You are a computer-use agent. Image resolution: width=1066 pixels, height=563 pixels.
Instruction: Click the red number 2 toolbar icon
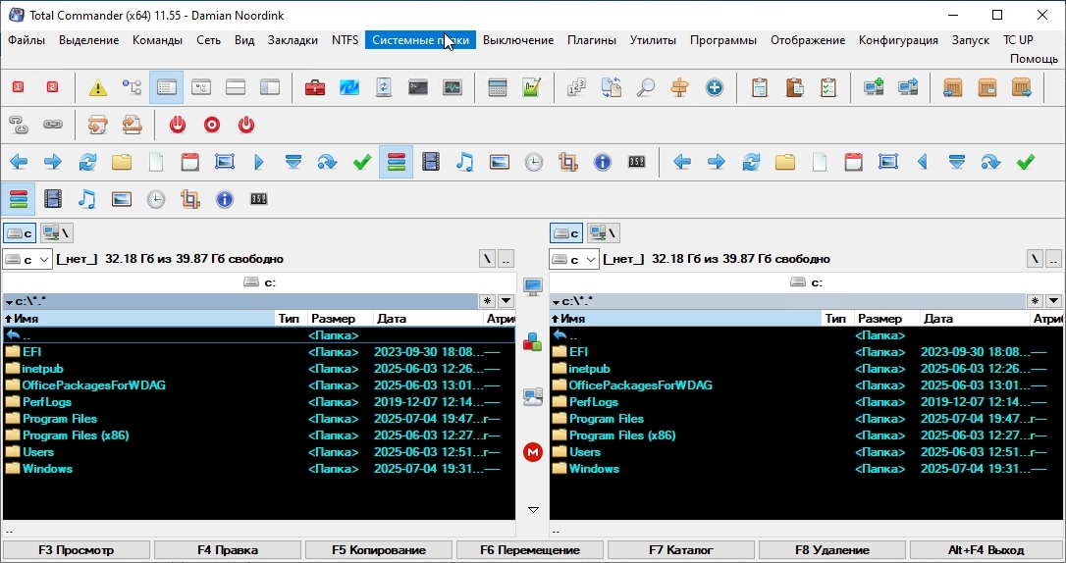[52, 87]
